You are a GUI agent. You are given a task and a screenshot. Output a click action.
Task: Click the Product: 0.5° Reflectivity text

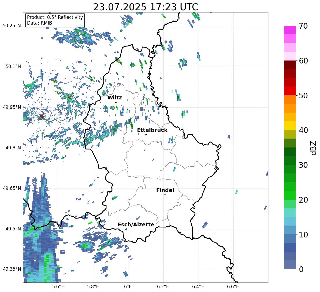pos(55,17)
